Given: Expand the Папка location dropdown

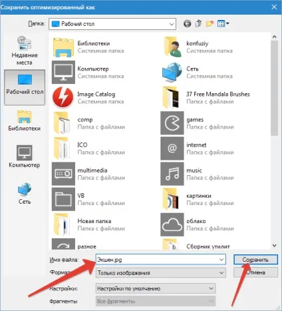Looking at the screenshot, I should pos(172,24).
